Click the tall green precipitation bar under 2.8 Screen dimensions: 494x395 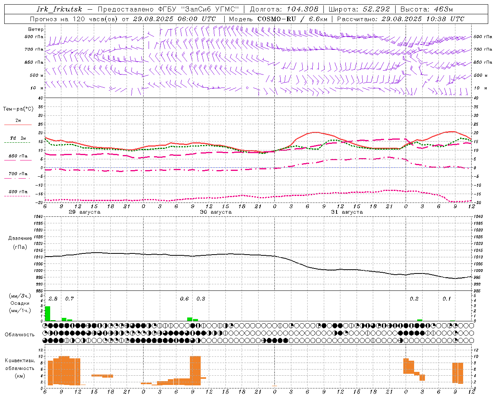pyautogui.click(x=47, y=314)
